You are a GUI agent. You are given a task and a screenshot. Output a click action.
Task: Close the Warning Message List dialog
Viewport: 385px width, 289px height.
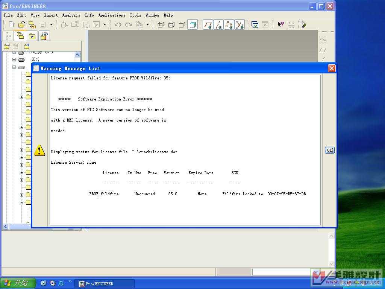(x=332, y=68)
